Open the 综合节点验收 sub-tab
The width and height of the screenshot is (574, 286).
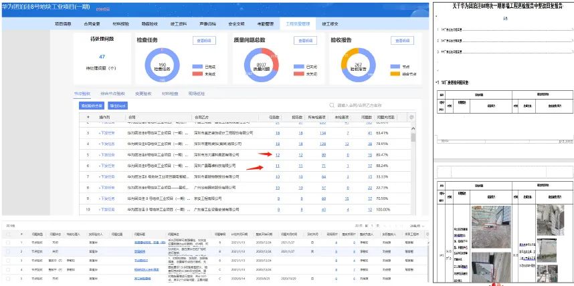[x=112, y=94]
